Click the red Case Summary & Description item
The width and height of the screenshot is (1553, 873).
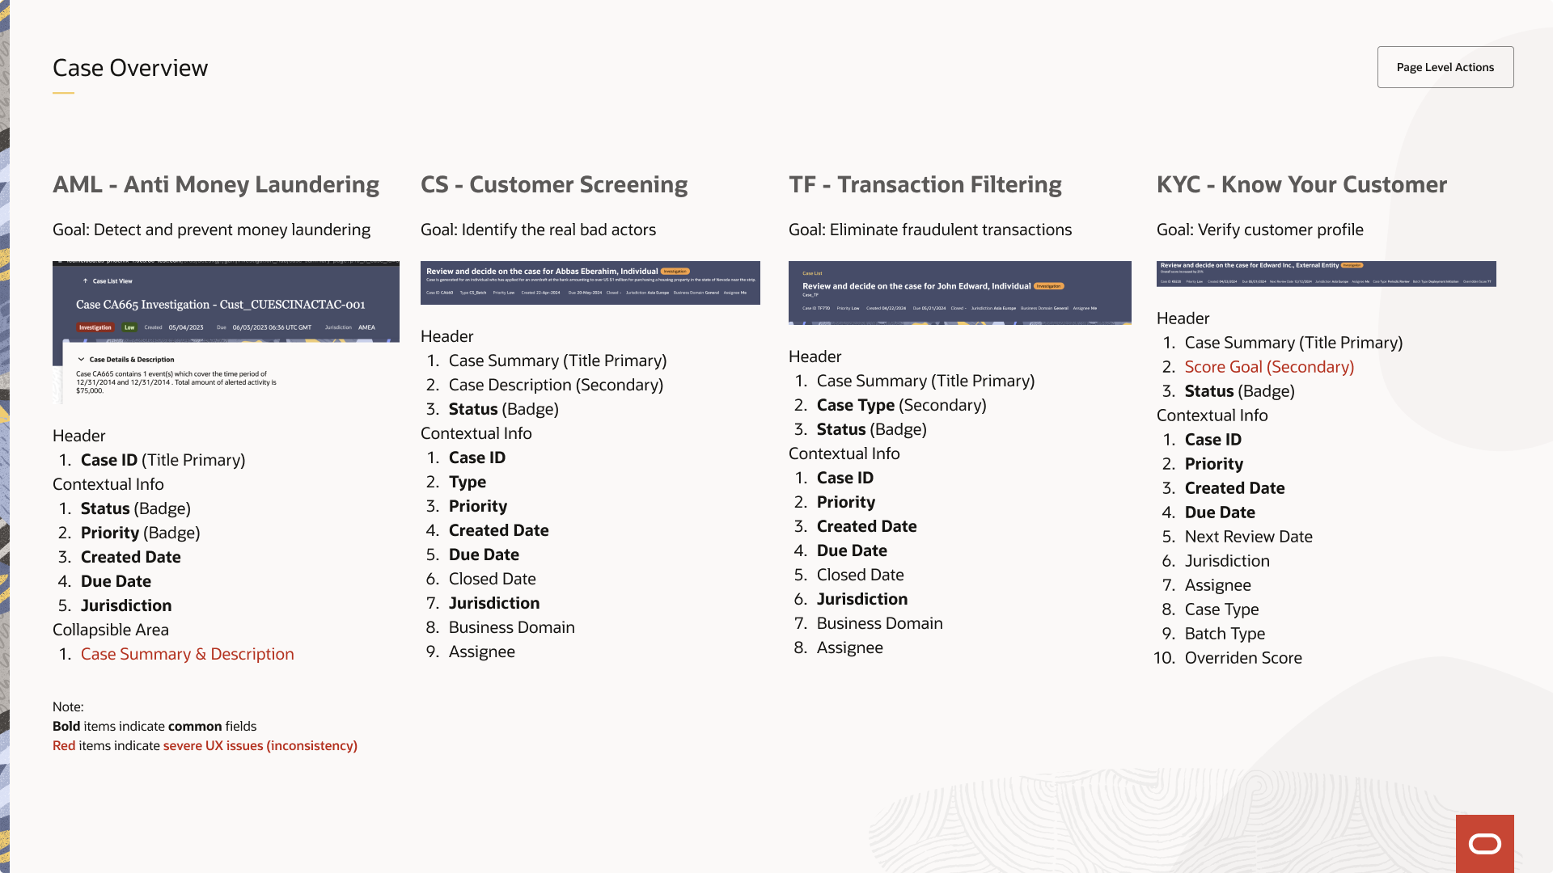(x=188, y=654)
